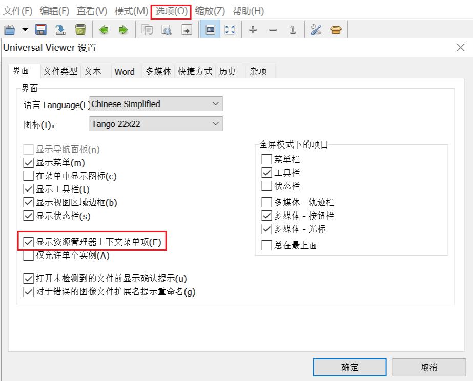The width and height of the screenshot is (473, 381).
Task: Click the Go to page arrow icon
Action: tap(187, 30)
